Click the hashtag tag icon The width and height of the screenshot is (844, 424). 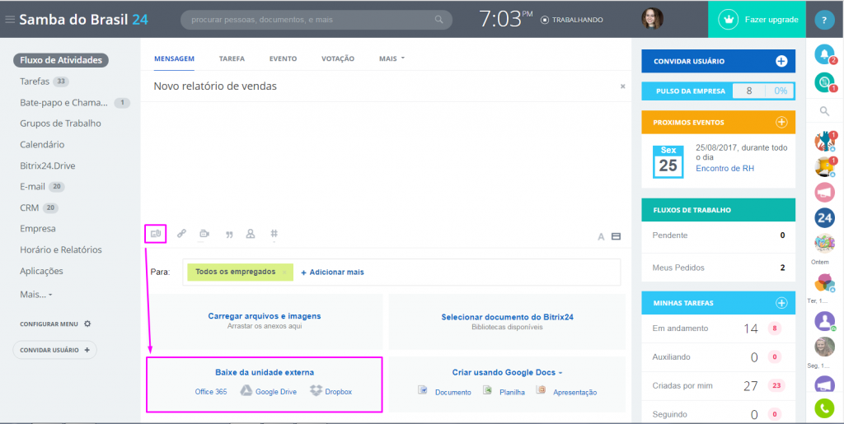pyautogui.click(x=274, y=234)
